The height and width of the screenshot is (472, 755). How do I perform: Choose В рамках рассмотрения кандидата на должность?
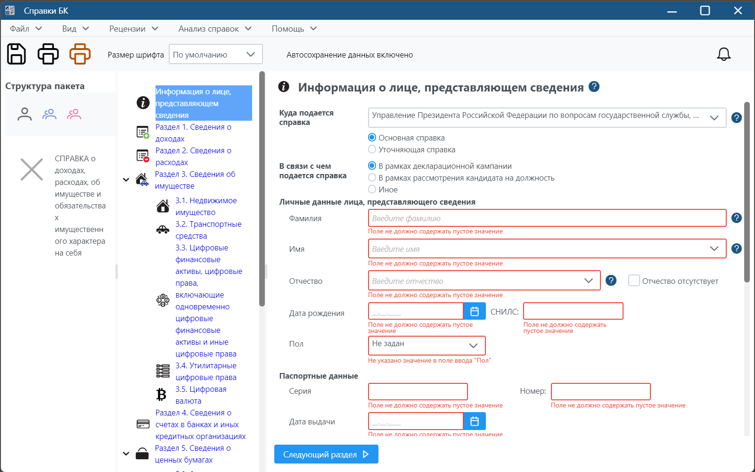tap(372, 178)
